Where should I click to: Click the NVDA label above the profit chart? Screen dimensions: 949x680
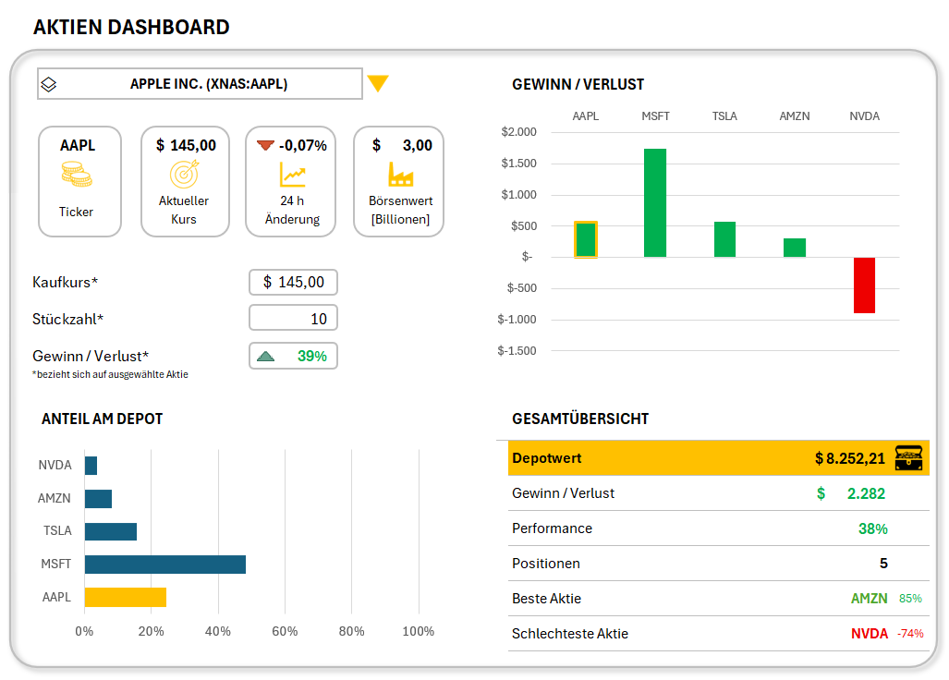click(864, 116)
